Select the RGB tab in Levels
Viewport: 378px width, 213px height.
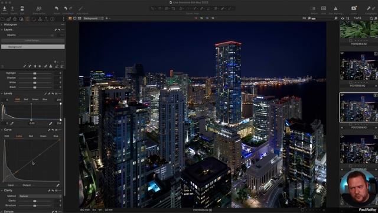(x=17, y=99)
